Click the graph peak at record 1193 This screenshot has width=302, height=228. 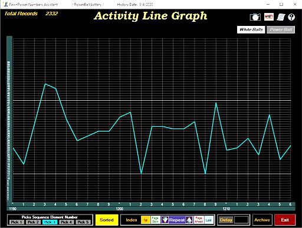coord(45,84)
